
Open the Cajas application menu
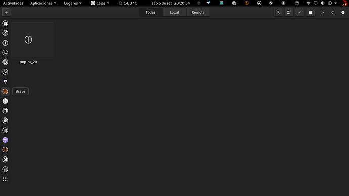(x=100, y=3)
